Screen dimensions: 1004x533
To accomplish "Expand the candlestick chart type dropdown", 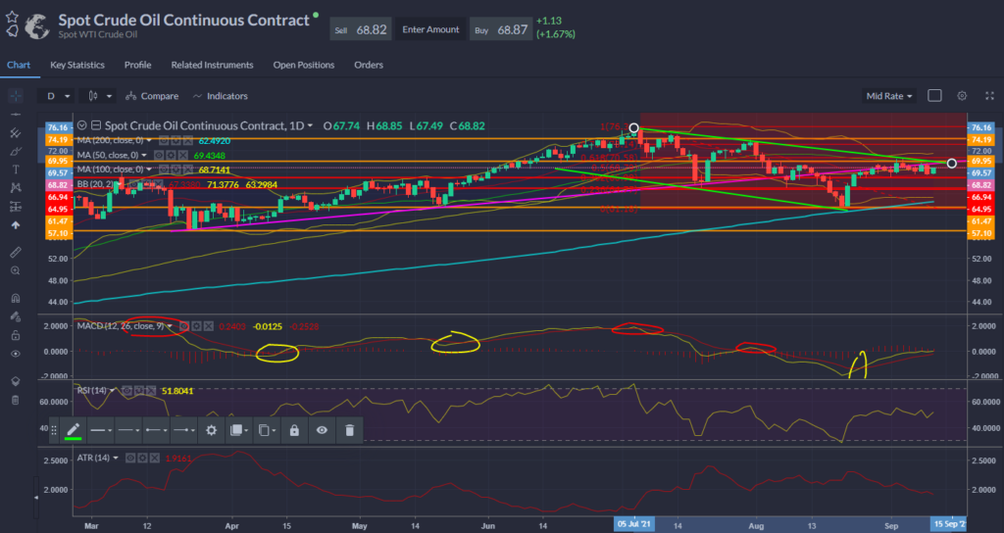I will (101, 96).
